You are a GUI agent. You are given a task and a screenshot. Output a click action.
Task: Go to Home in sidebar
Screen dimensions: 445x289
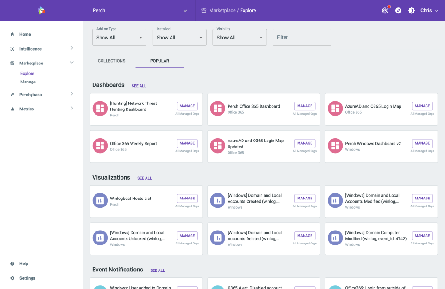[25, 34]
